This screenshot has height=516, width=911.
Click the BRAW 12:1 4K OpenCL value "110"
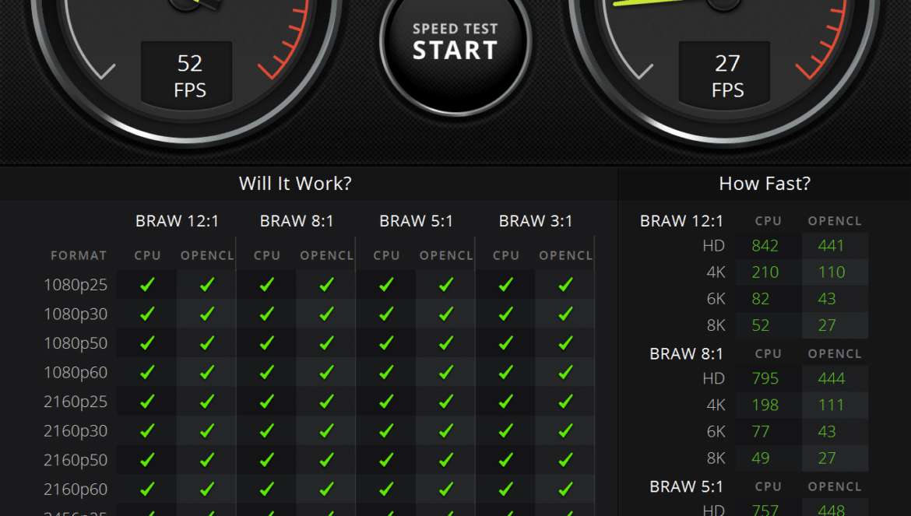coord(832,272)
